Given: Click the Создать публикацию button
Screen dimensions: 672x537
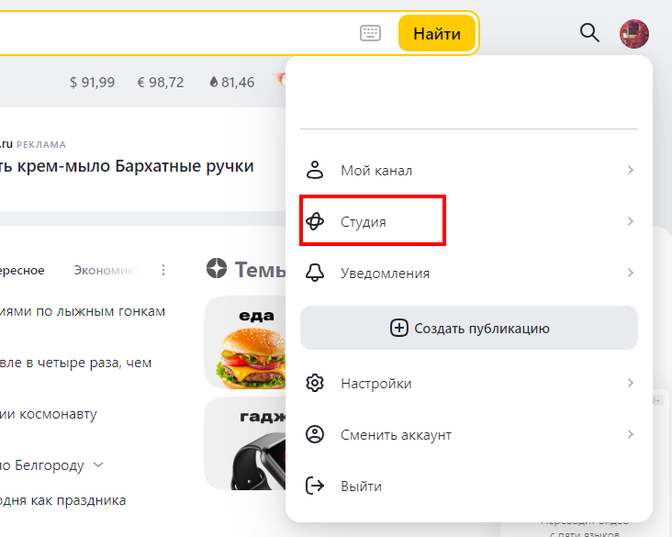Looking at the screenshot, I should [469, 328].
